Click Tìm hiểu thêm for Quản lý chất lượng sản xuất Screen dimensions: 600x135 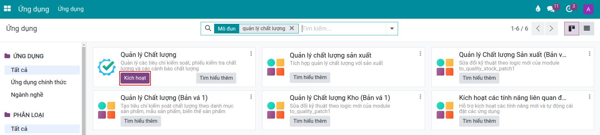click(310, 77)
